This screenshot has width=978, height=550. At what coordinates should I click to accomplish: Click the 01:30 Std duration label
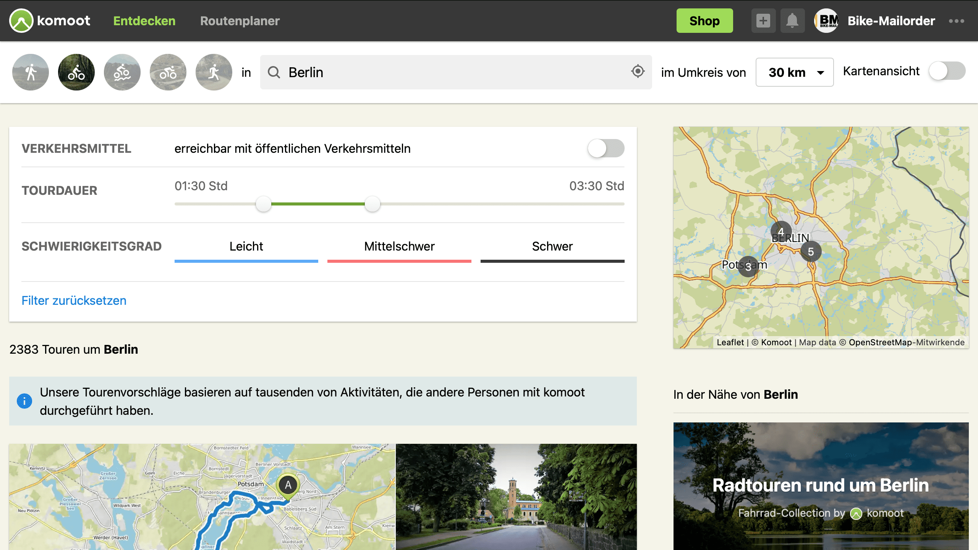(201, 186)
